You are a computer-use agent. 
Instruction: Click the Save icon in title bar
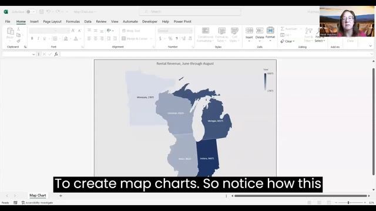(x=42, y=12)
